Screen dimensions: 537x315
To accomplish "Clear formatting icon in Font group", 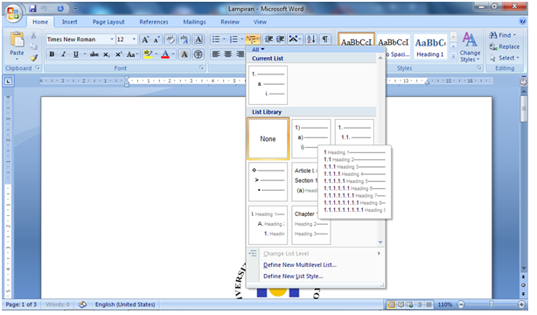I will pos(171,39).
